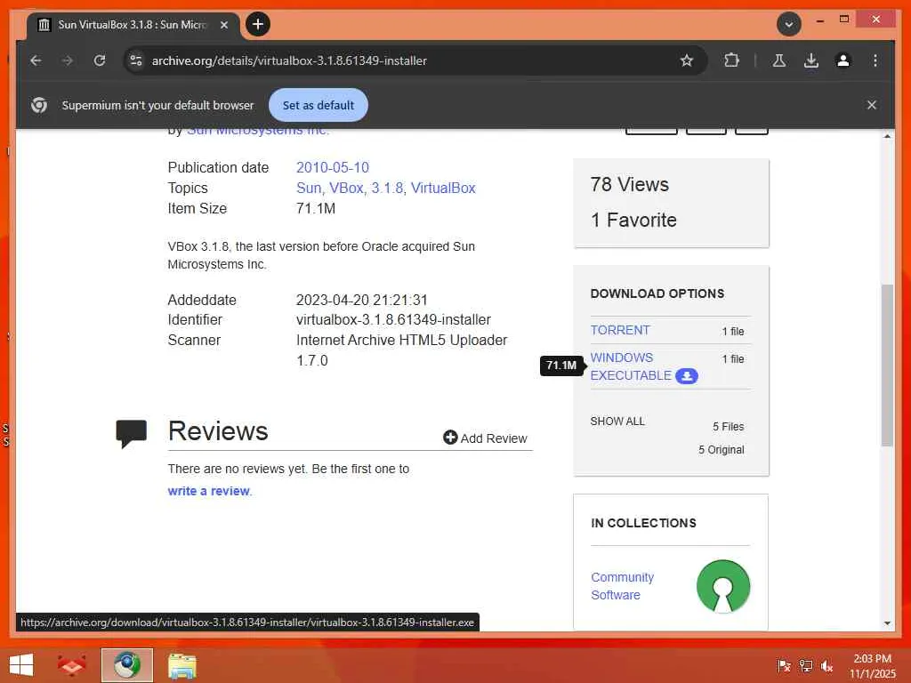The width and height of the screenshot is (911, 683).
Task: Bookmark this page with the star icon
Action: (x=687, y=60)
